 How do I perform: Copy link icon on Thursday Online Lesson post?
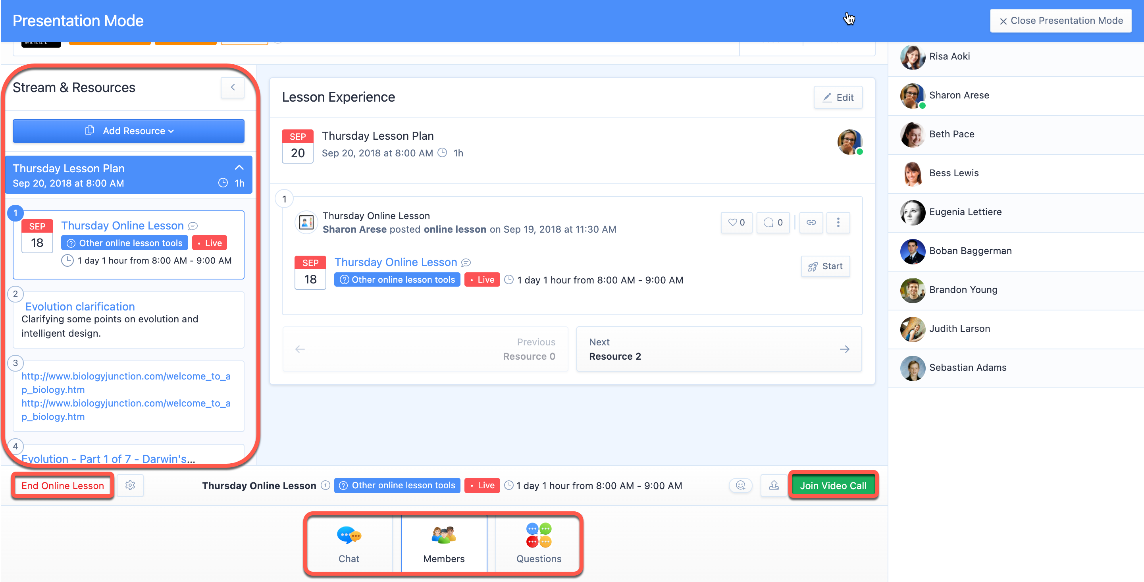811,223
